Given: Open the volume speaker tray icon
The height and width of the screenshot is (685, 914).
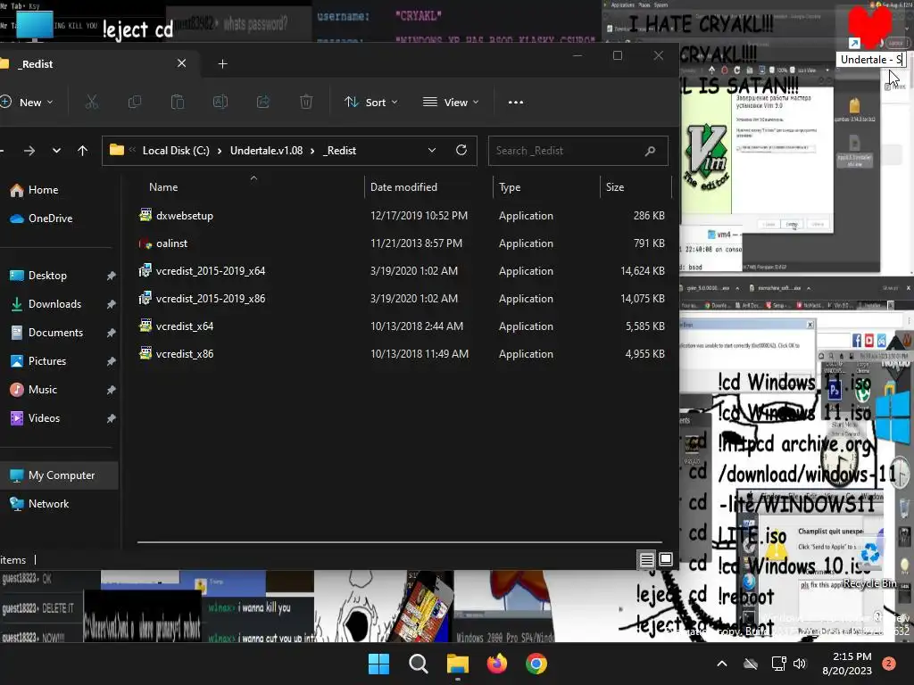Looking at the screenshot, I should point(799,664).
